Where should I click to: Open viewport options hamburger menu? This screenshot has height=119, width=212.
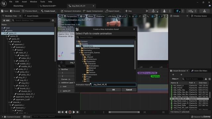(x=60, y=16)
